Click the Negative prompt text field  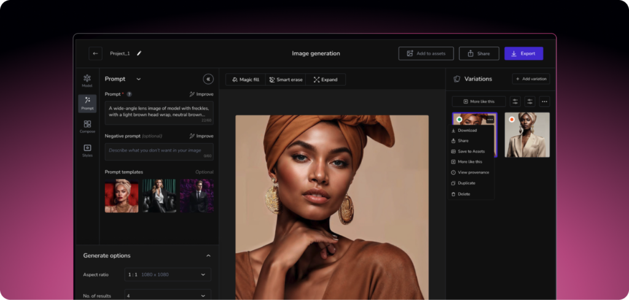(159, 150)
